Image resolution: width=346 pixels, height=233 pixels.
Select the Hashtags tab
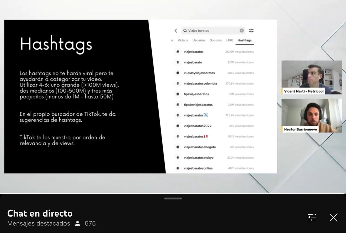245,40
